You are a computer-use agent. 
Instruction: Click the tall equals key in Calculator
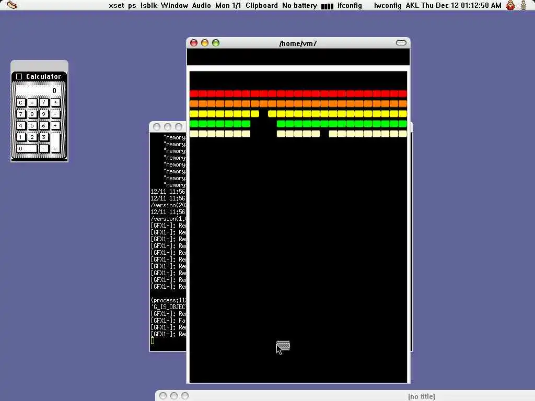click(55, 143)
